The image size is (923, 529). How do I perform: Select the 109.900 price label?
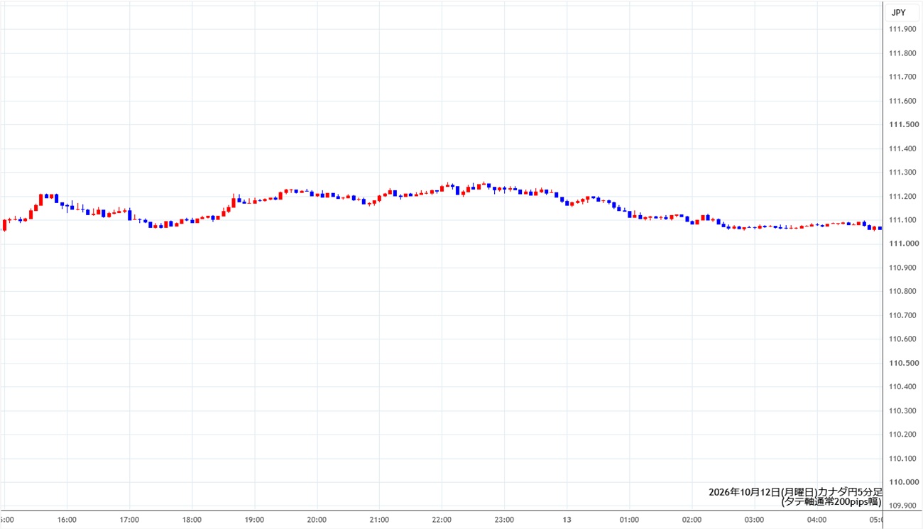(902, 506)
